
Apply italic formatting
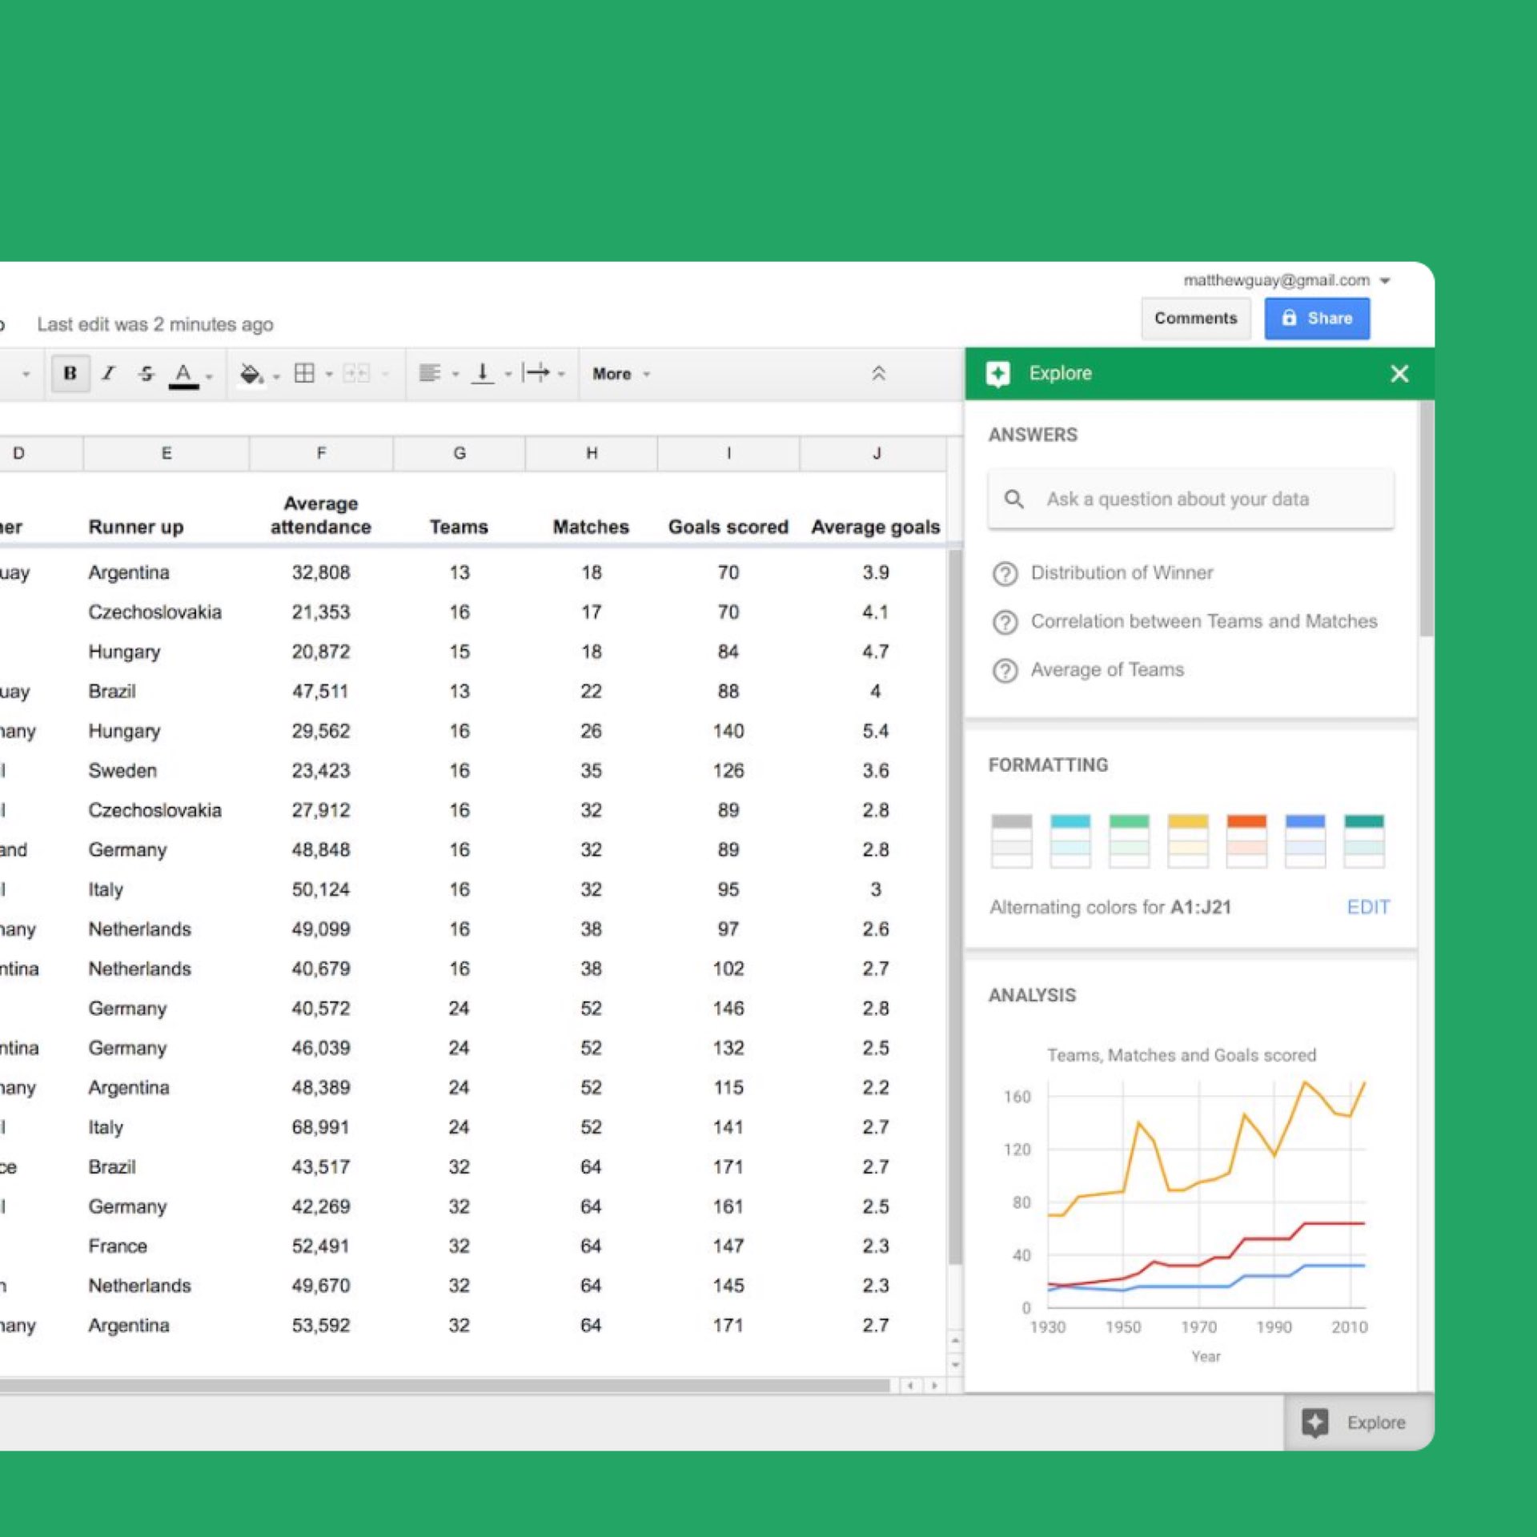click(x=108, y=373)
